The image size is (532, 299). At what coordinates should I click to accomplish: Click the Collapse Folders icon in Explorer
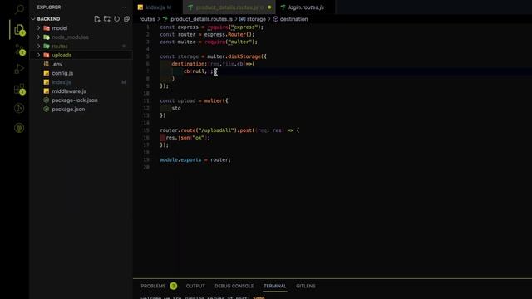pos(126,19)
